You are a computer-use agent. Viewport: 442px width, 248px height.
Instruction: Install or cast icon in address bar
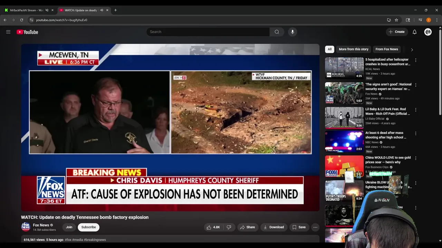point(389,20)
